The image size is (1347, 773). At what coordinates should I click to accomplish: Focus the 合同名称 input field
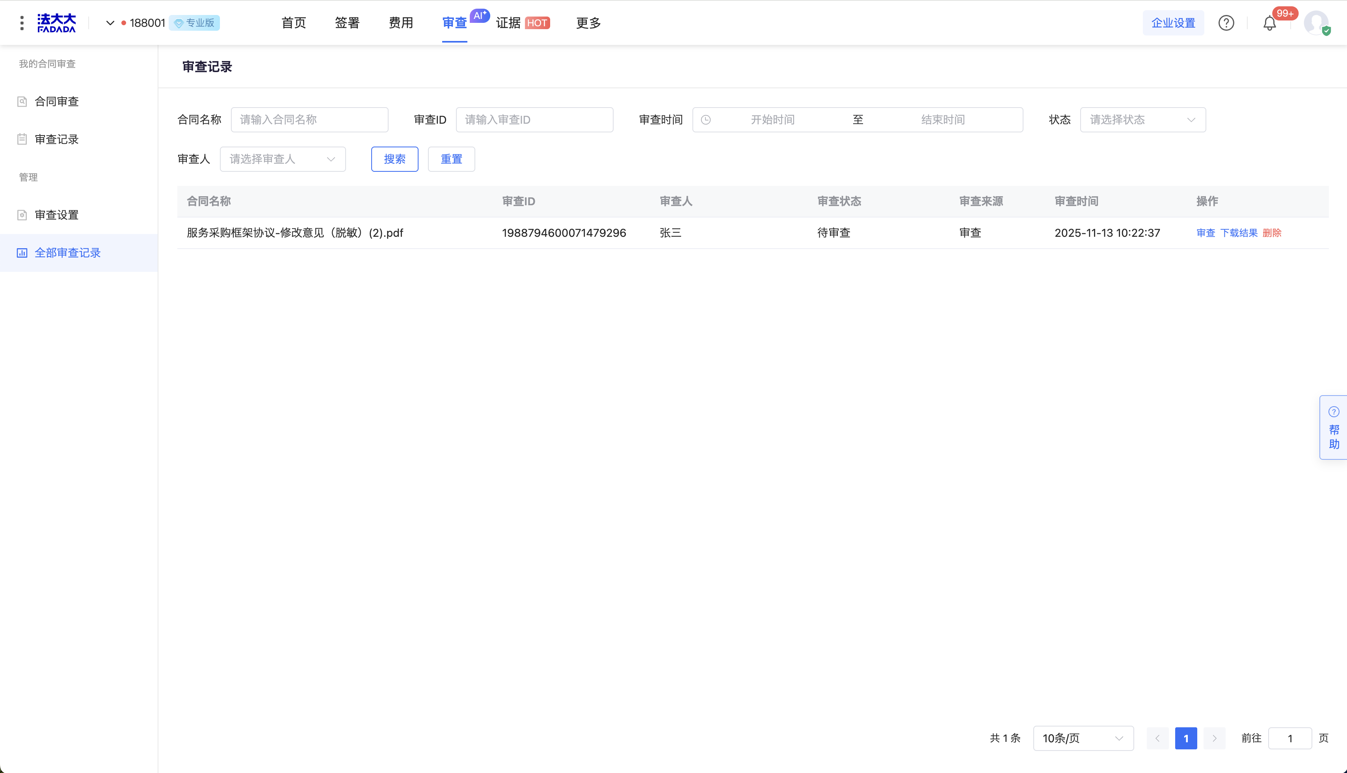309,120
